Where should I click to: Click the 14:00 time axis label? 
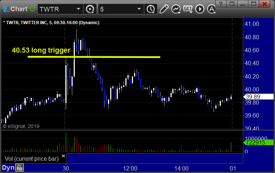point(181,169)
